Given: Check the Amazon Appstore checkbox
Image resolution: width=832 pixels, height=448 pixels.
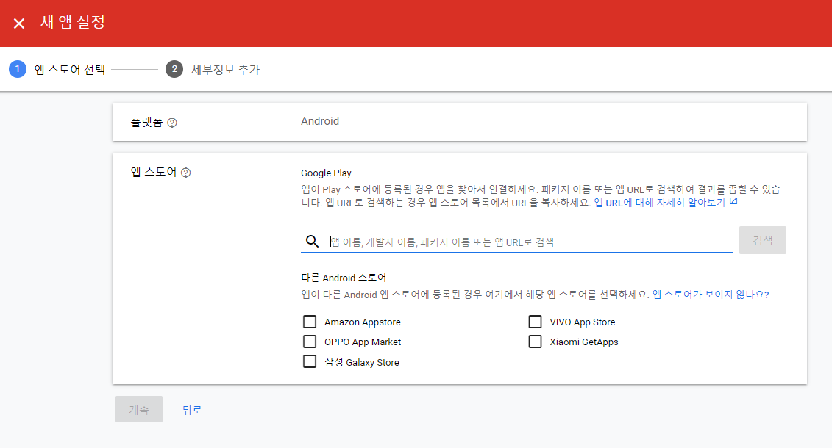Looking at the screenshot, I should click(x=310, y=322).
